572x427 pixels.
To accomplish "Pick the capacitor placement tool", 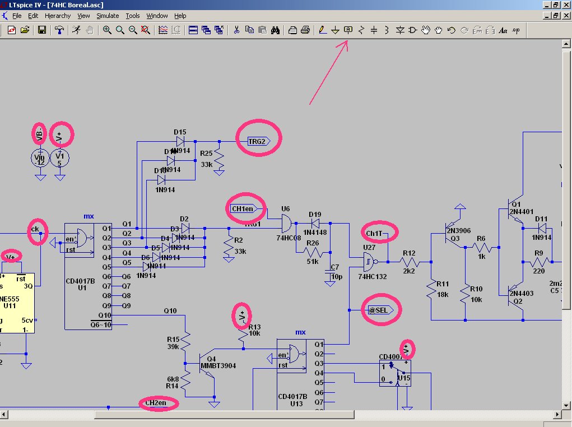I will point(374,30).
